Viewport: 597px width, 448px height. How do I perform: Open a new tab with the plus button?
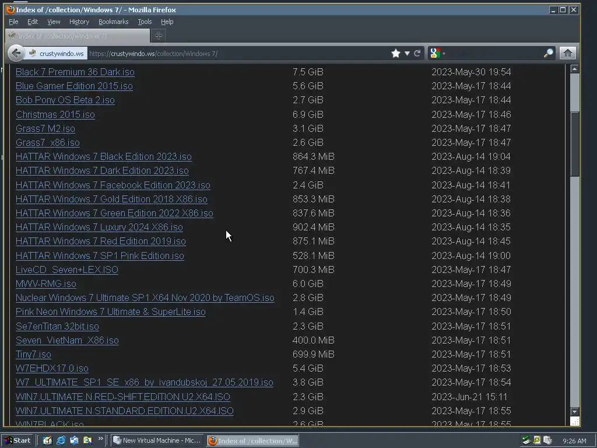(159, 36)
